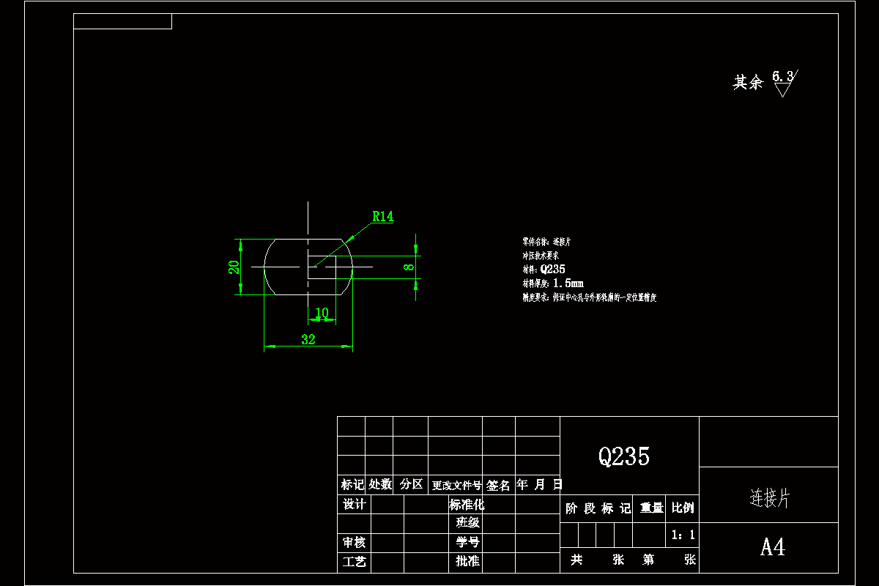Select the '材料: Q235' note line

pyautogui.click(x=543, y=270)
